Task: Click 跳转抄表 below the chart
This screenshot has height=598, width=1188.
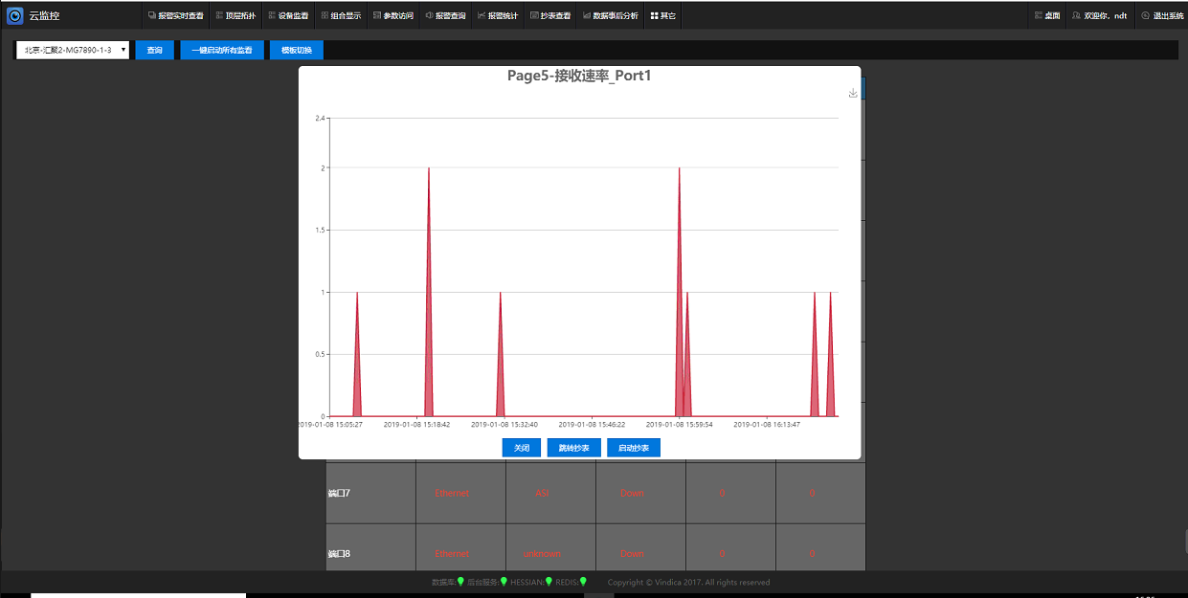Action: [x=574, y=448]
